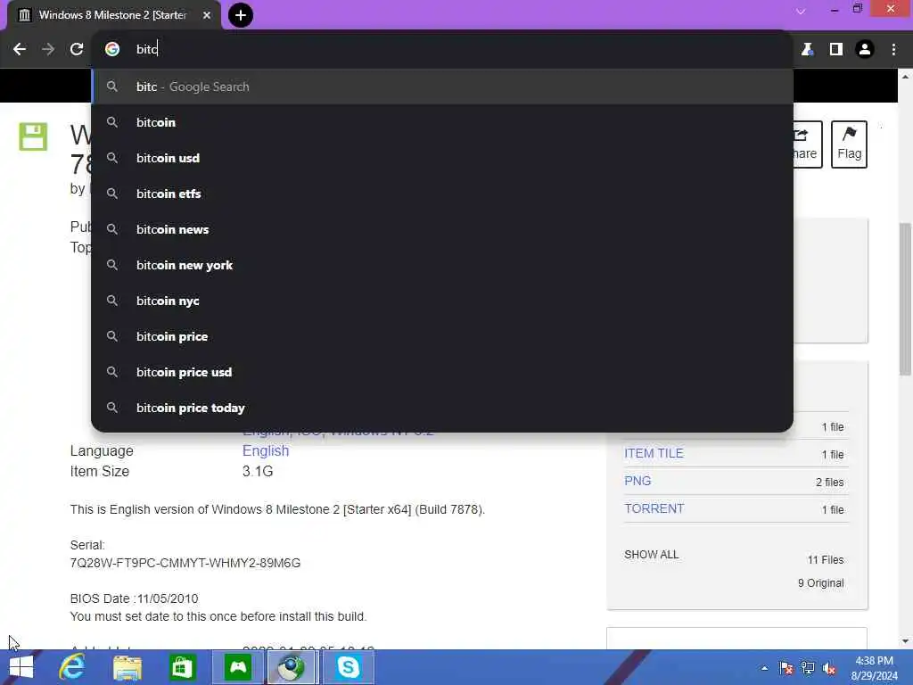Click the active browser taskbar icon
The width and height of the screenshot is (913, 685).
coord(292,667)
